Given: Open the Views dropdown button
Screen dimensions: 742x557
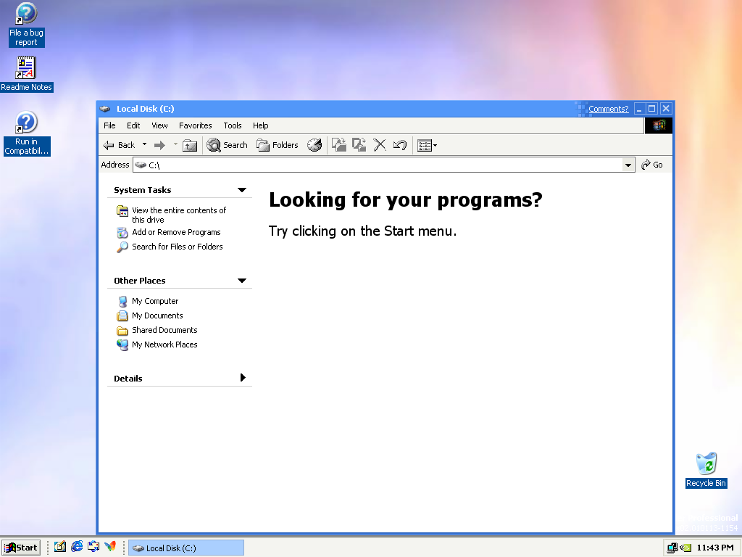Looking at the screenshot, I should [427, 145].
